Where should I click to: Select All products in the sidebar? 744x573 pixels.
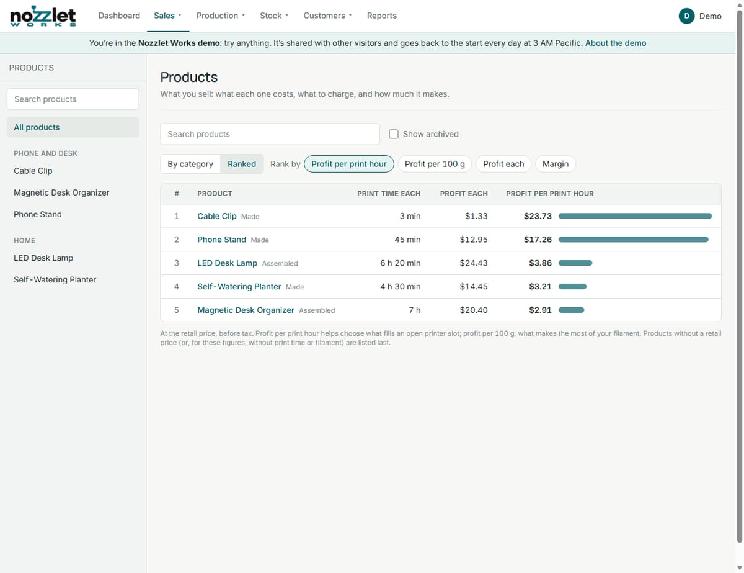73,127
